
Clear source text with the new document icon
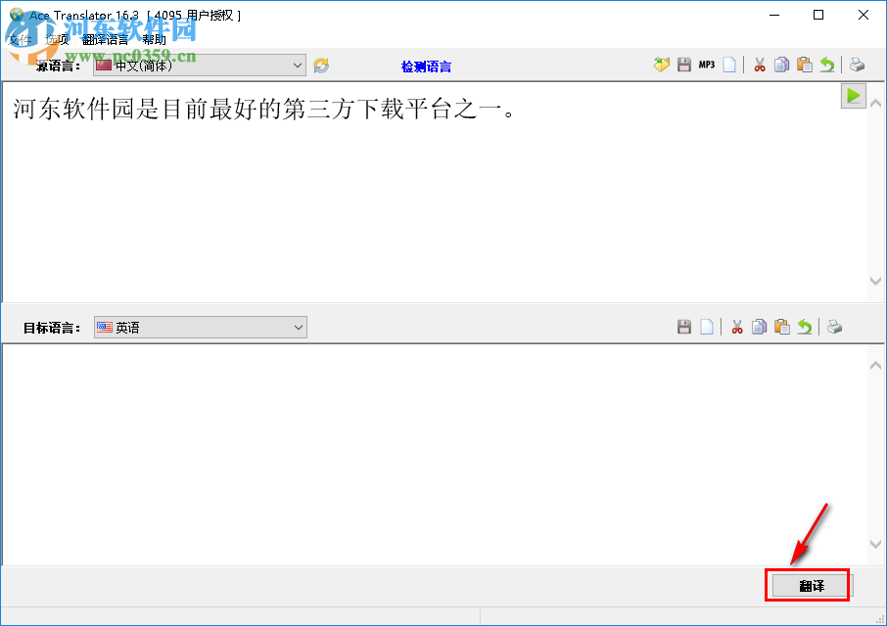pyautogui.click(x=729, y=65)
